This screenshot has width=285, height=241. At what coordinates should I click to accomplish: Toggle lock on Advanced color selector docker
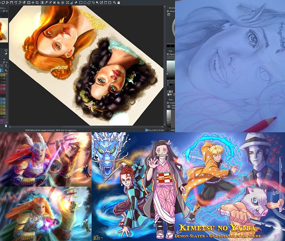coord(168,11)
